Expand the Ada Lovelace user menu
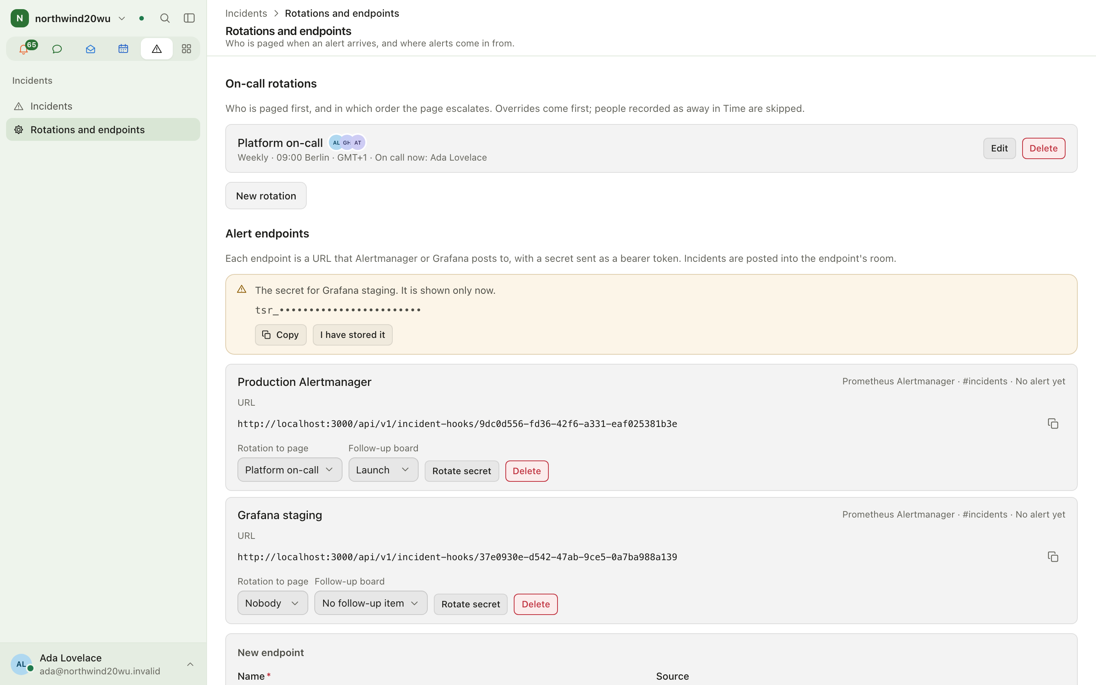 pyautogui.click(x=190, y=664)
